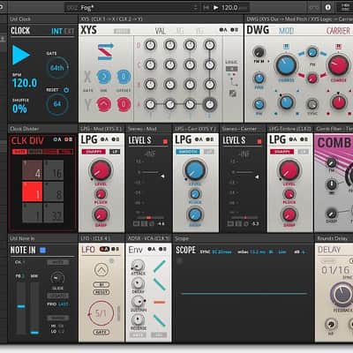Click the blue X offset knob in XYS
Screen dimensions: 353x353
click(124, 77)
